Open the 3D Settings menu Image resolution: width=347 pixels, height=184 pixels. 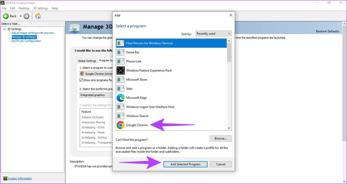(x=40, y=8)
